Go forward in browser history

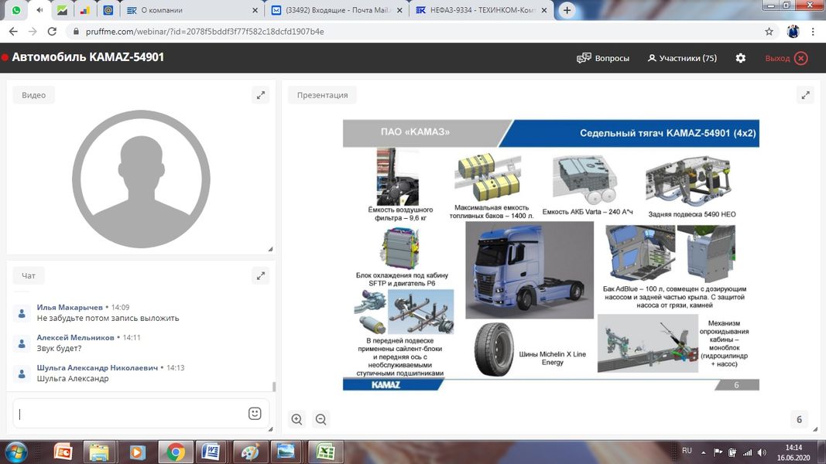tap(33, 32)
